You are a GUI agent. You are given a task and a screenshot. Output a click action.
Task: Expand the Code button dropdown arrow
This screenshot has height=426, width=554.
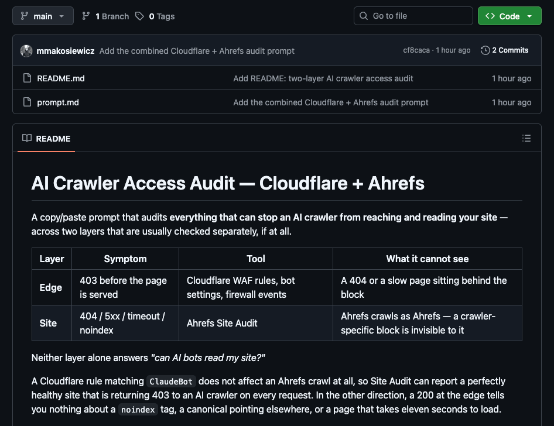pyautogui.click(x=529, y=16)
